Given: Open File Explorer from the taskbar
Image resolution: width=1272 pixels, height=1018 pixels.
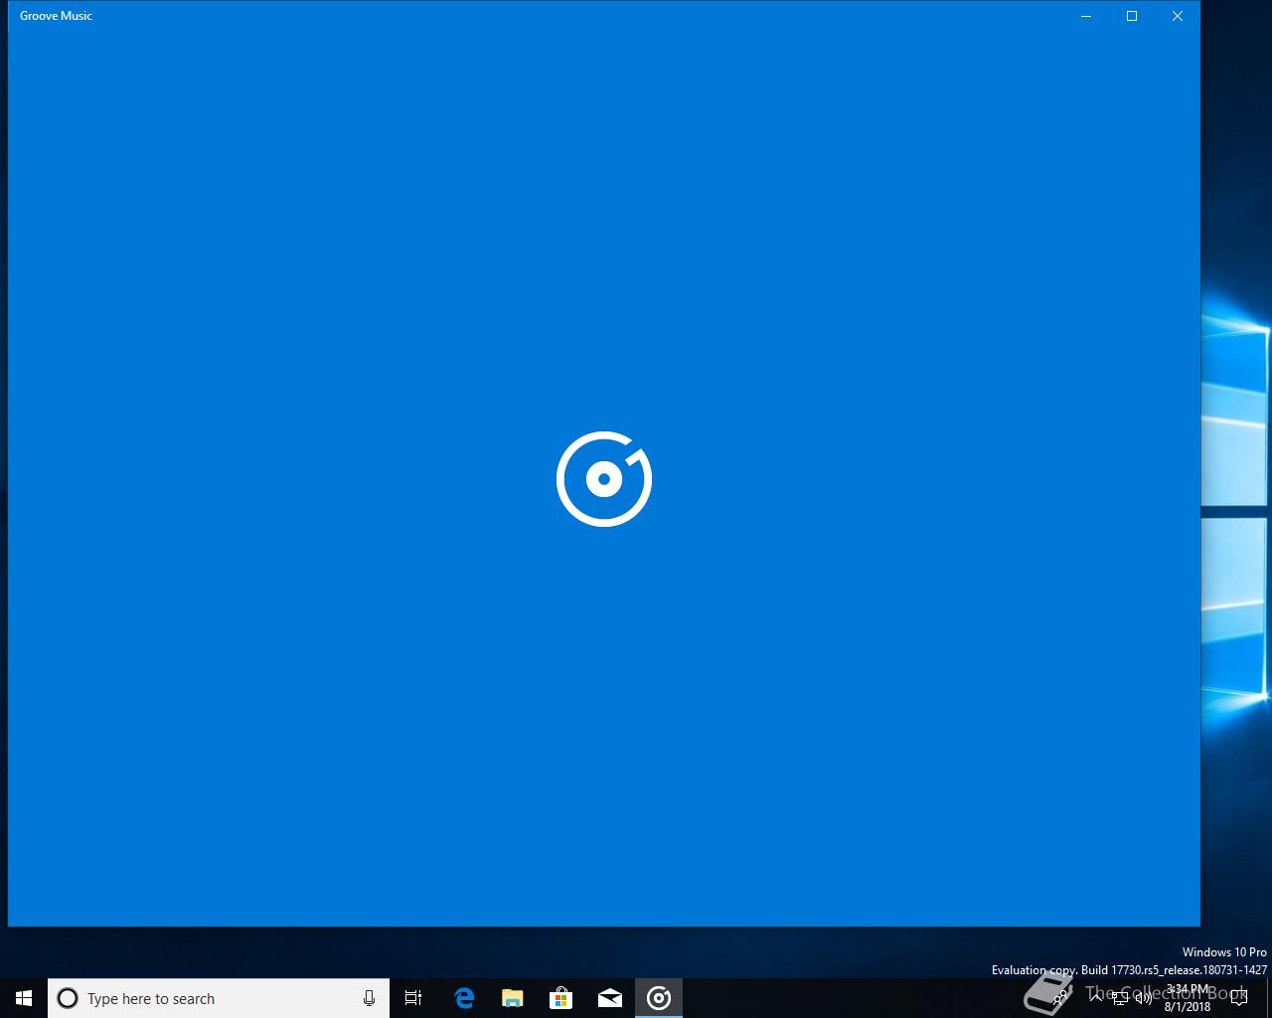Looking at the screenshot, I should tap(512, 998).
